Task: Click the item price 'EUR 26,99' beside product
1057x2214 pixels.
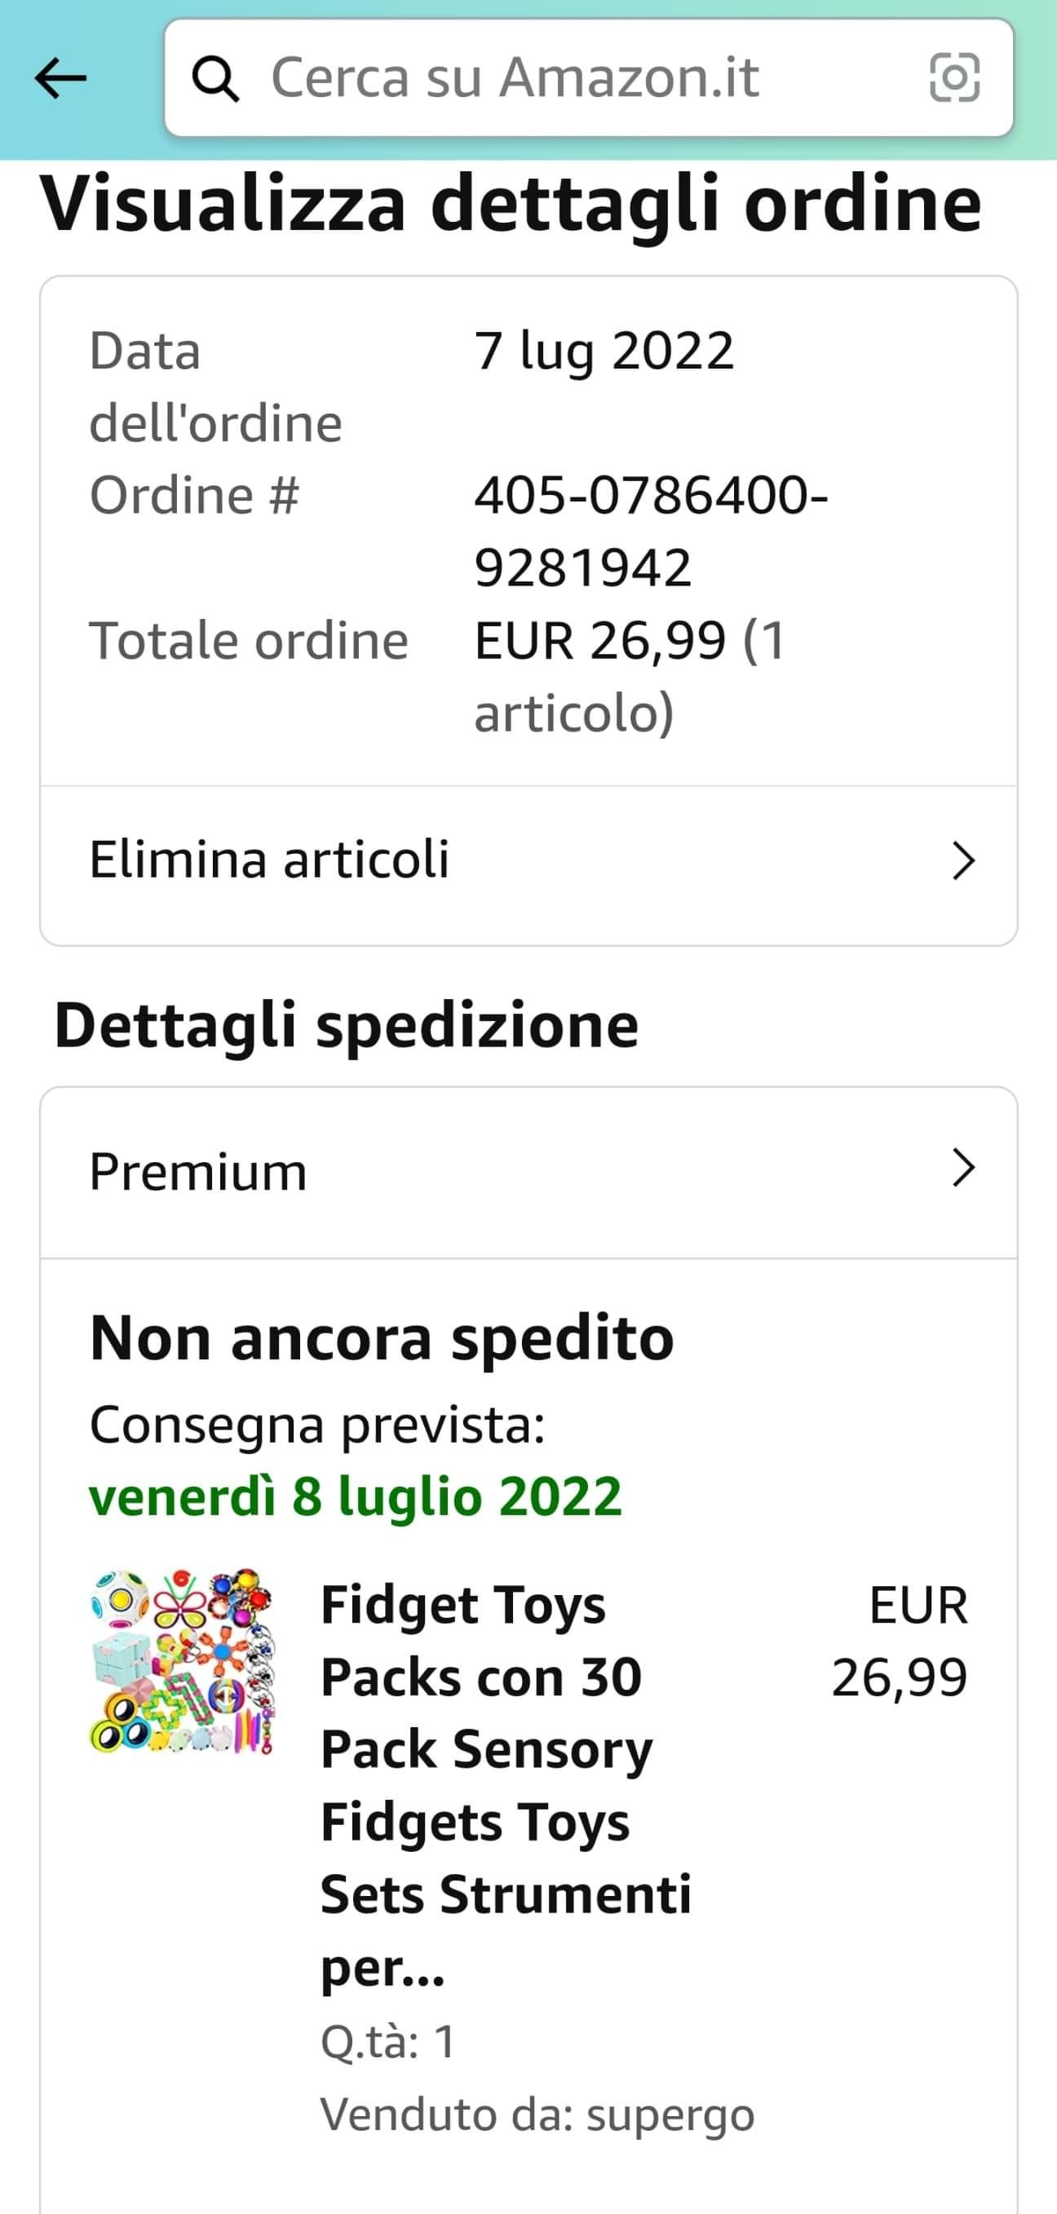Action: [900, 1641]
